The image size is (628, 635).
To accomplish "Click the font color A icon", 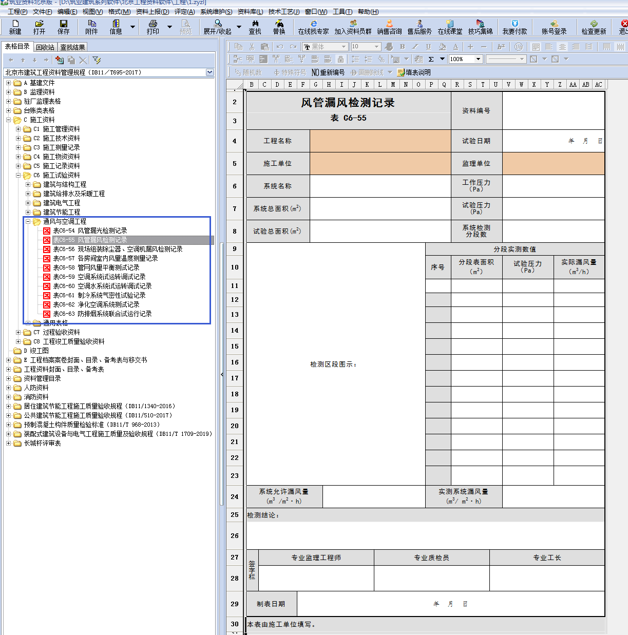I will 455,47.
